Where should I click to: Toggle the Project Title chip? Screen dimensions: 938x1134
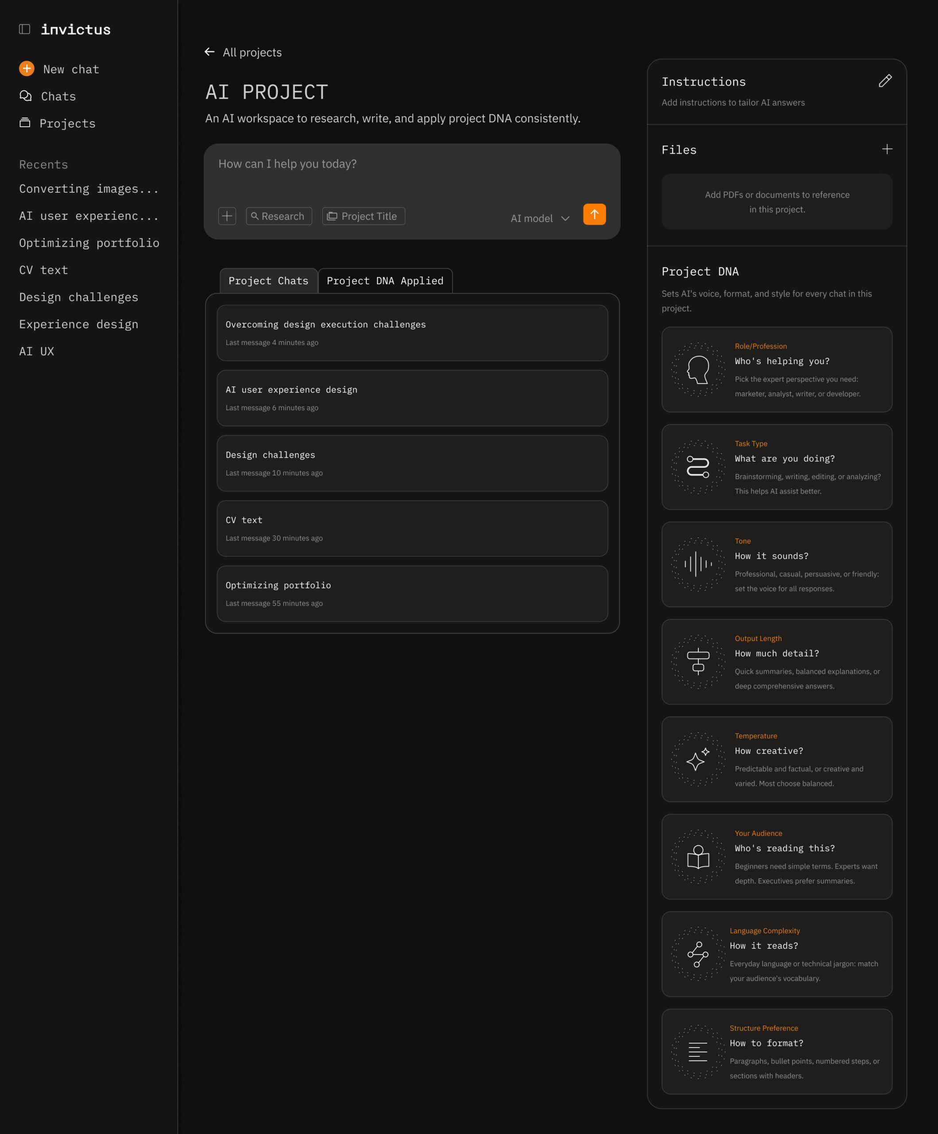tap(363, 216)
